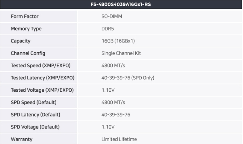Click SPD Voltage (Default) label
The width and height of the screenshot is (243, 144).
click(35, 127)
